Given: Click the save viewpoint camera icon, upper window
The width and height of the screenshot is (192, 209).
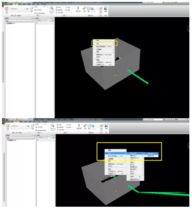Looking at the screenshot, I should (x=6, y=8).
